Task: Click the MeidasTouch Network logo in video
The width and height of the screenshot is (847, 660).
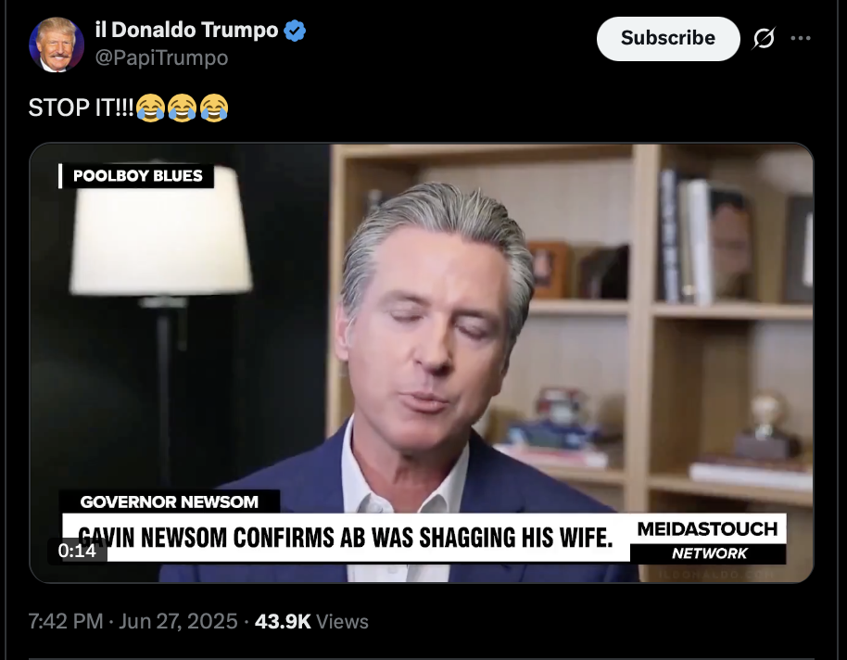Action: click(708, 539)
